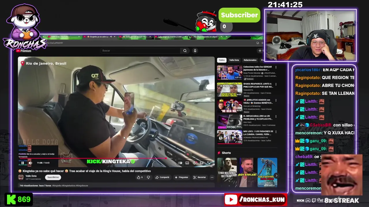Pause the YouTube video
Image resolution: width=369 pixels, height=207 pixels.
click(22, 163)
